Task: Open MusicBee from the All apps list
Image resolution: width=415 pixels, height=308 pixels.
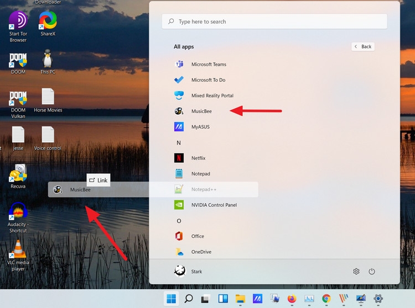Action: pos(201,111)
